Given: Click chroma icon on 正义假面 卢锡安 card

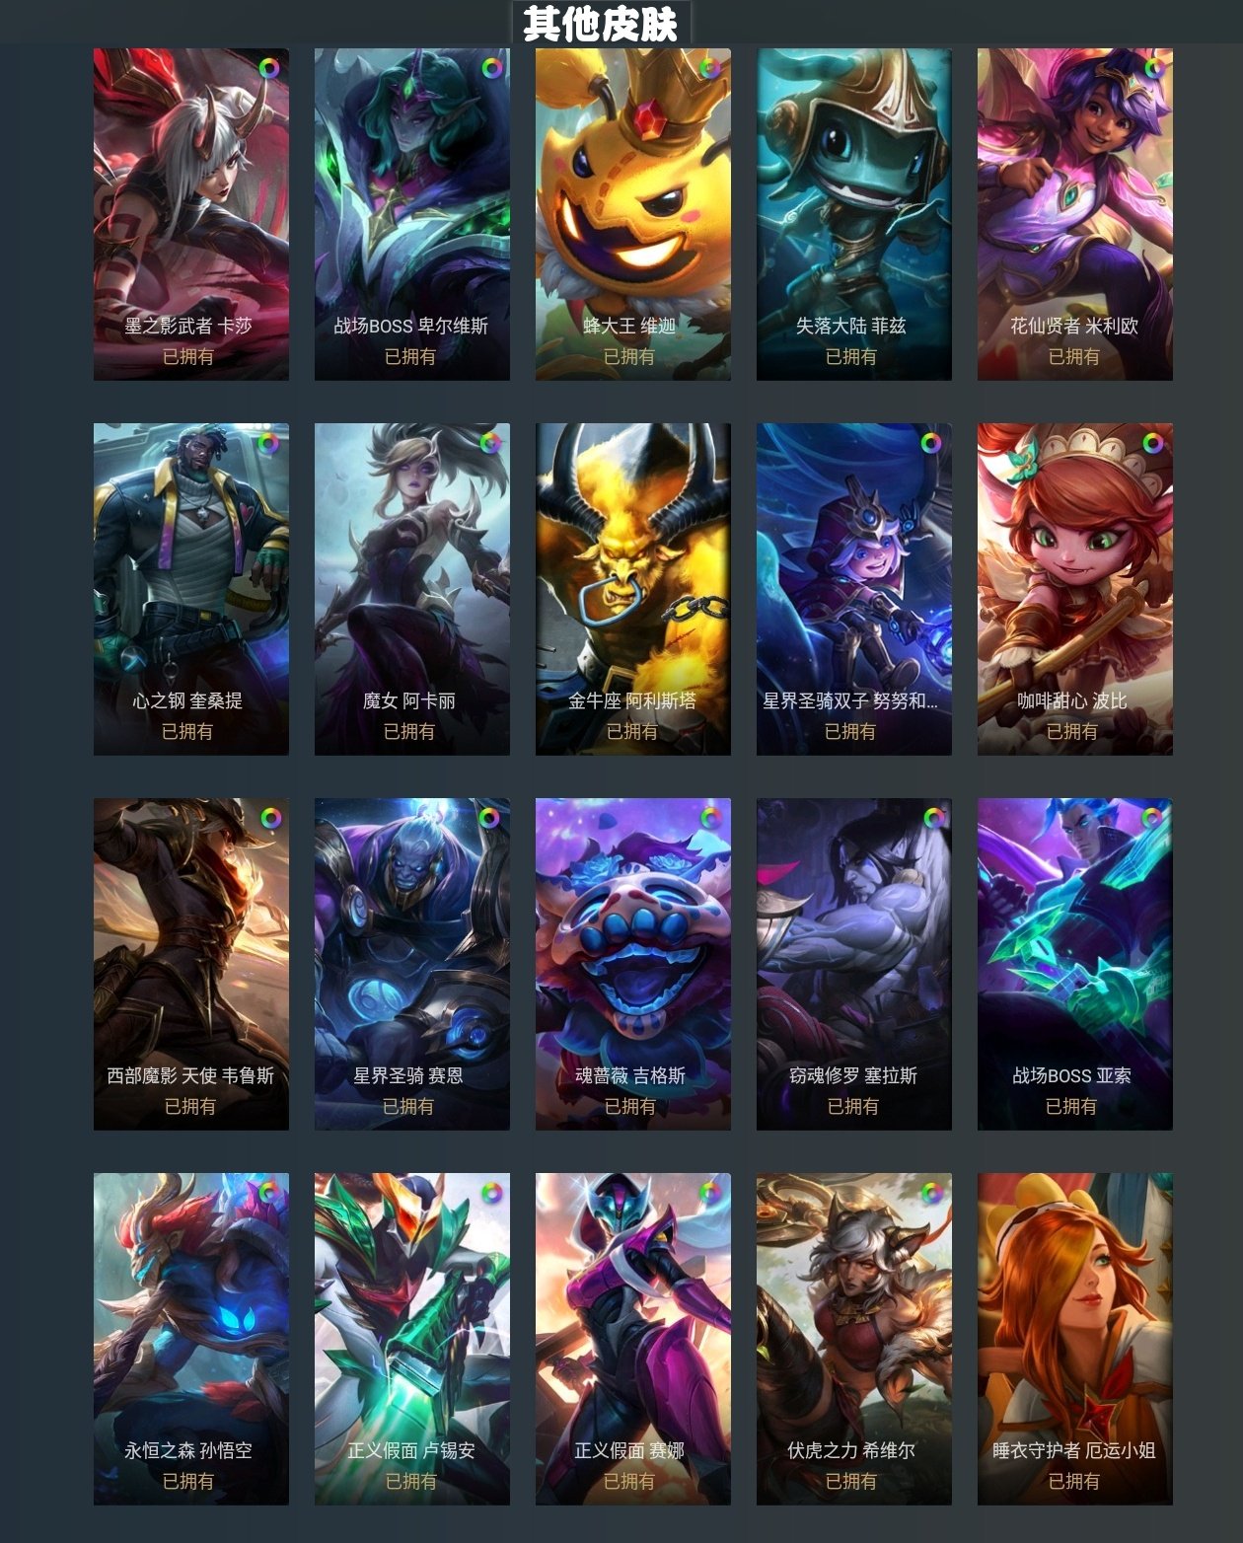Looking at the screenshot, I should [489, 1193].
